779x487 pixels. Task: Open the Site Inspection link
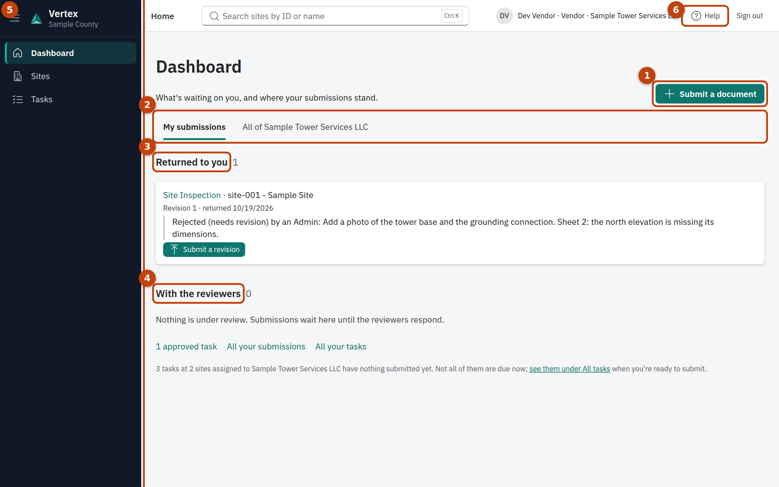click(192, 195)
